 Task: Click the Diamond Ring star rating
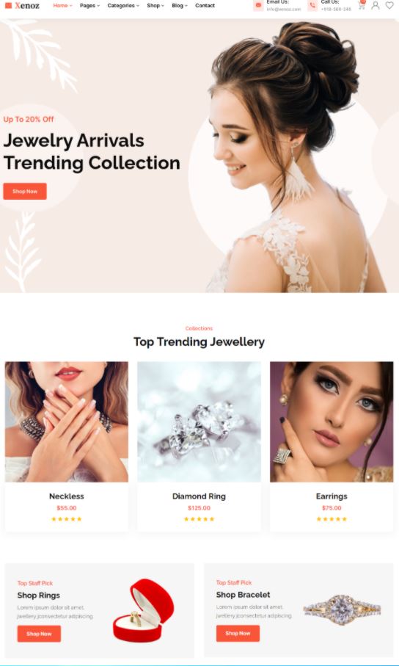click(199, 519)
